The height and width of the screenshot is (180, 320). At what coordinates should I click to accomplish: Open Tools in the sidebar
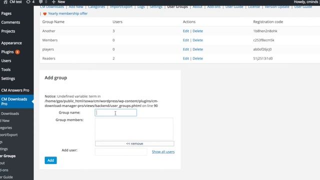[5, 69]
